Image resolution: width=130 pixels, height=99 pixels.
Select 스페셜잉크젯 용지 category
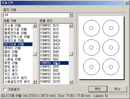18,82
